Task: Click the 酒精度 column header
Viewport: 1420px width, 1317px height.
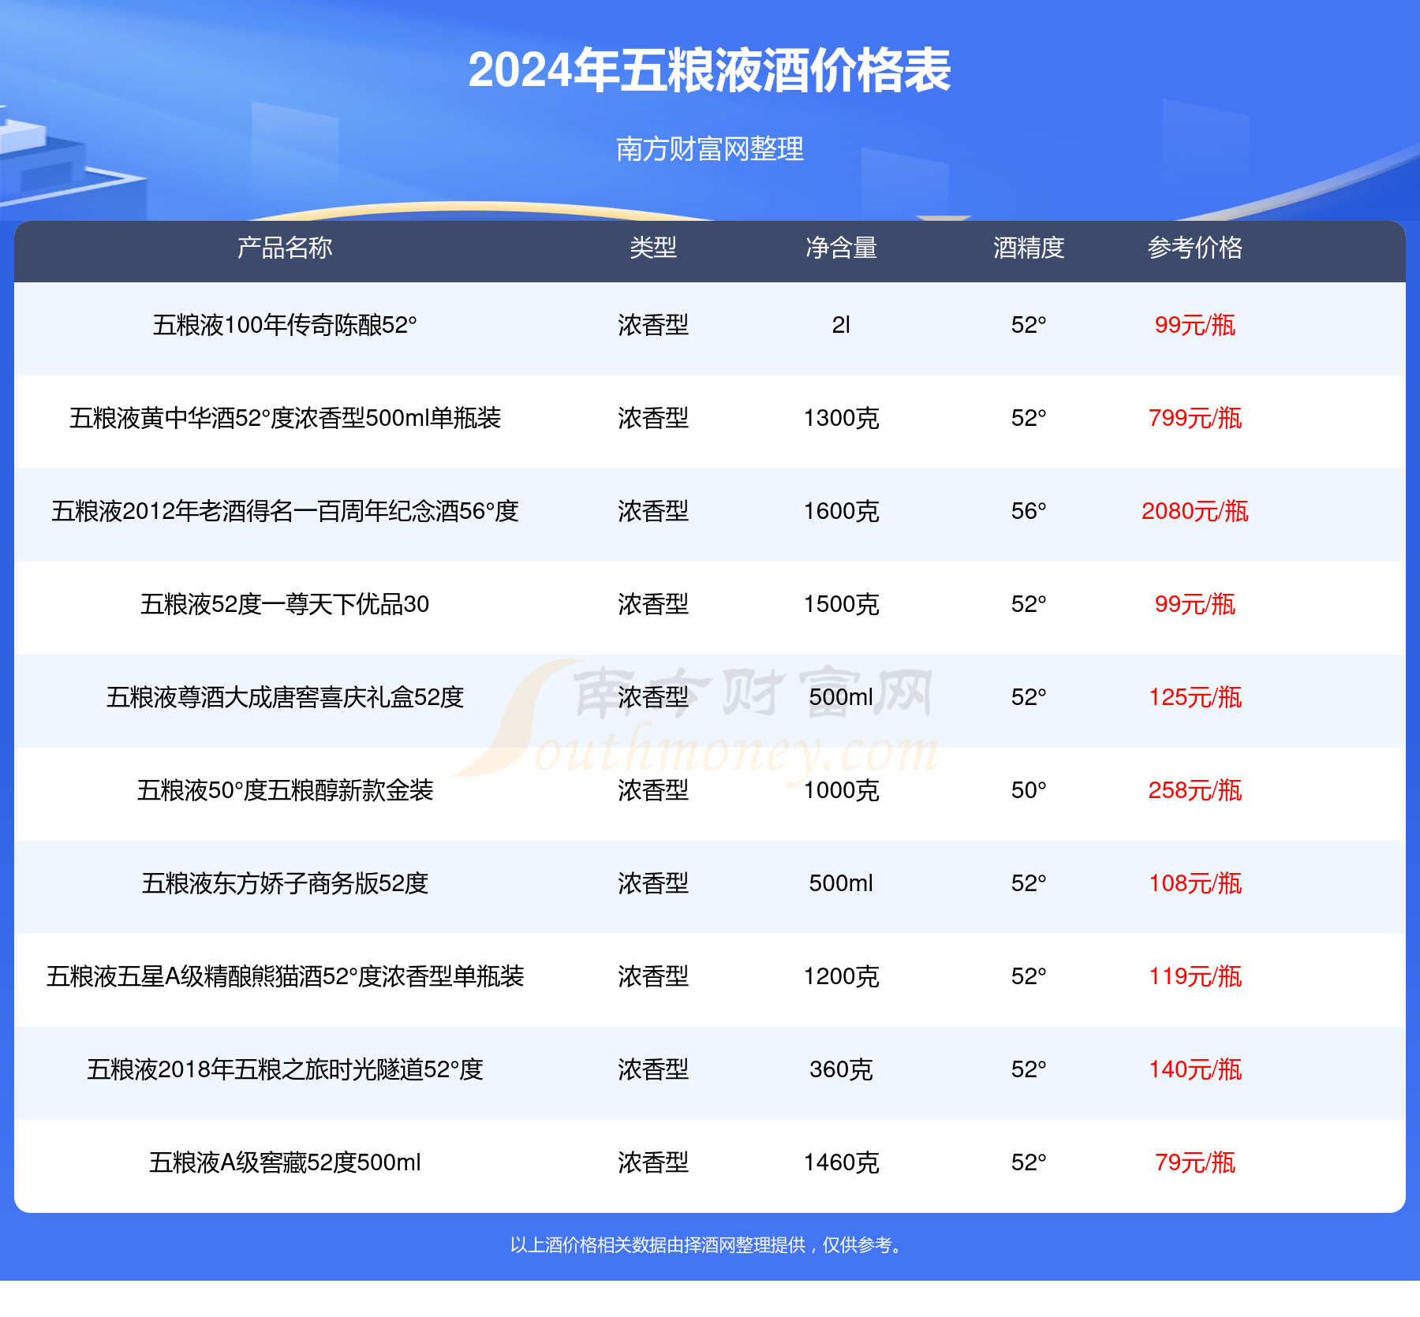Action: (x=1029, y=248)
